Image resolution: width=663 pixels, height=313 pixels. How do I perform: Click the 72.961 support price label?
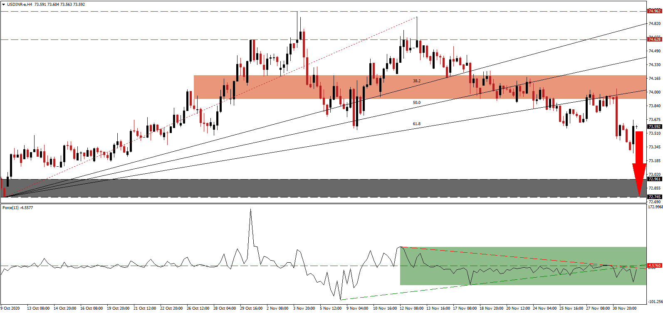(654, 179)
